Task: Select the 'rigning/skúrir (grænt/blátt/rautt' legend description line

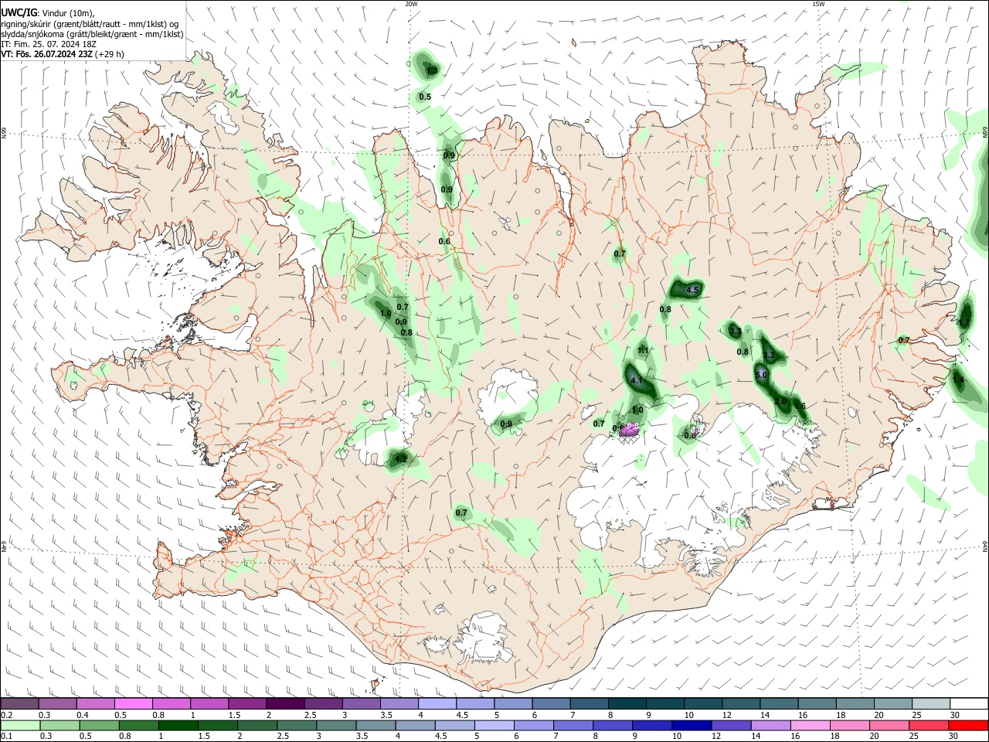Action: pyautogui.click(x=90, y=24)
